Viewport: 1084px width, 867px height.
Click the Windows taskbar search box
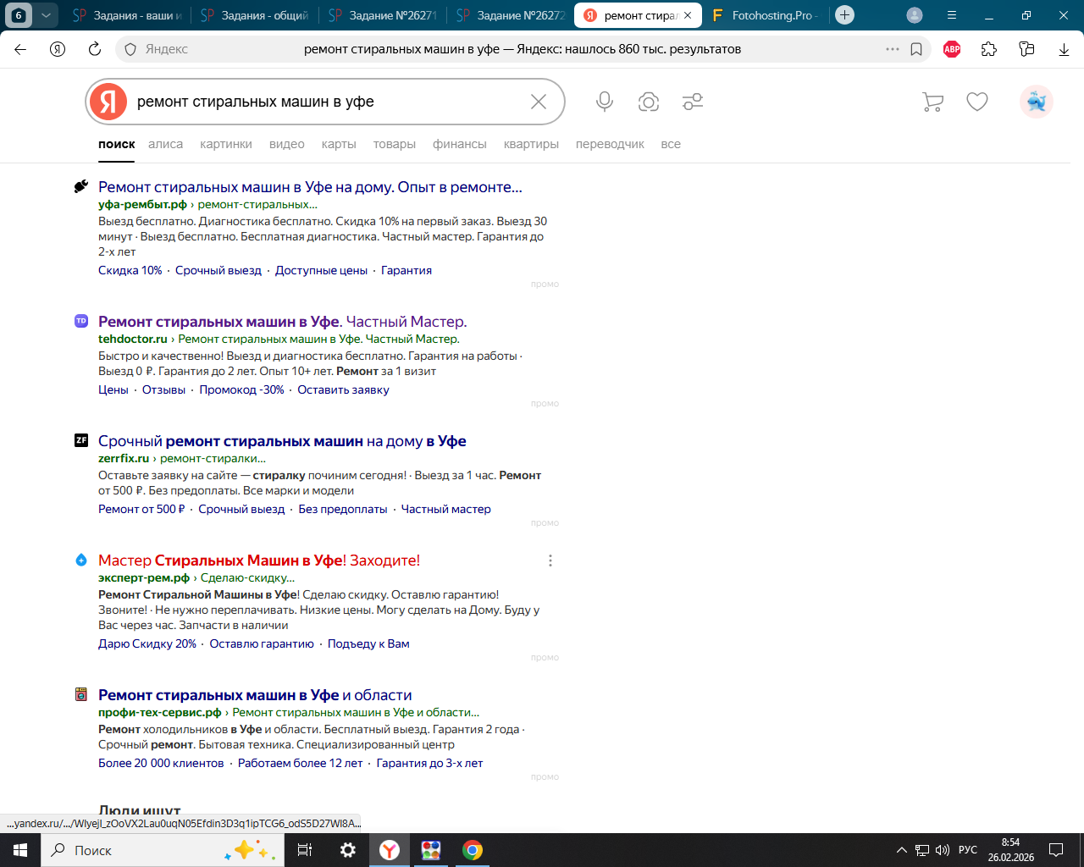pos(163,850)
